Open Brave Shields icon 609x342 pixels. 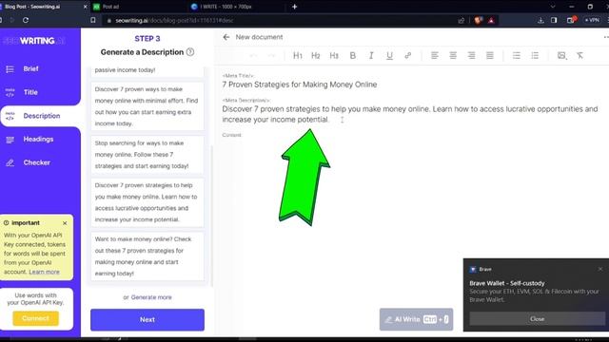point(478,20)
